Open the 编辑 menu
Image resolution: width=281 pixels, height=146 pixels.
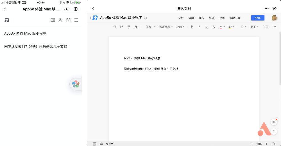pyautogui.click(x=191, y=18)
